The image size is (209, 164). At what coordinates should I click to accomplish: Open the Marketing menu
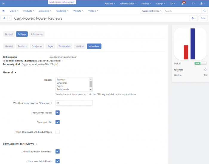pyautogui.click(x=62, y=11)
